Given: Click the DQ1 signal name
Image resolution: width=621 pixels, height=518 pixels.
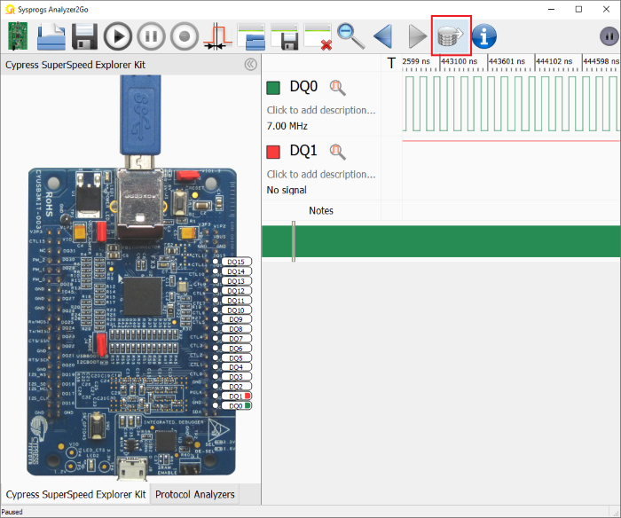Looking at the screenshot, I should [303, 151].
